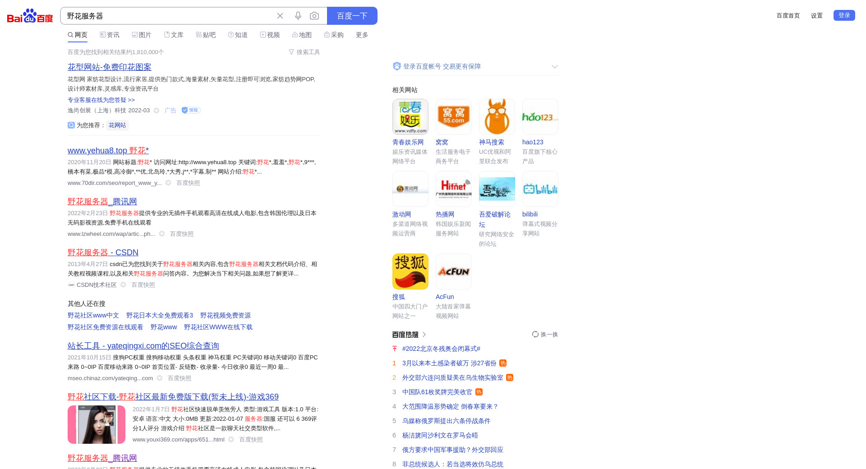
Task: Open the 更多 menu in search categories
Action: (362, 35)
